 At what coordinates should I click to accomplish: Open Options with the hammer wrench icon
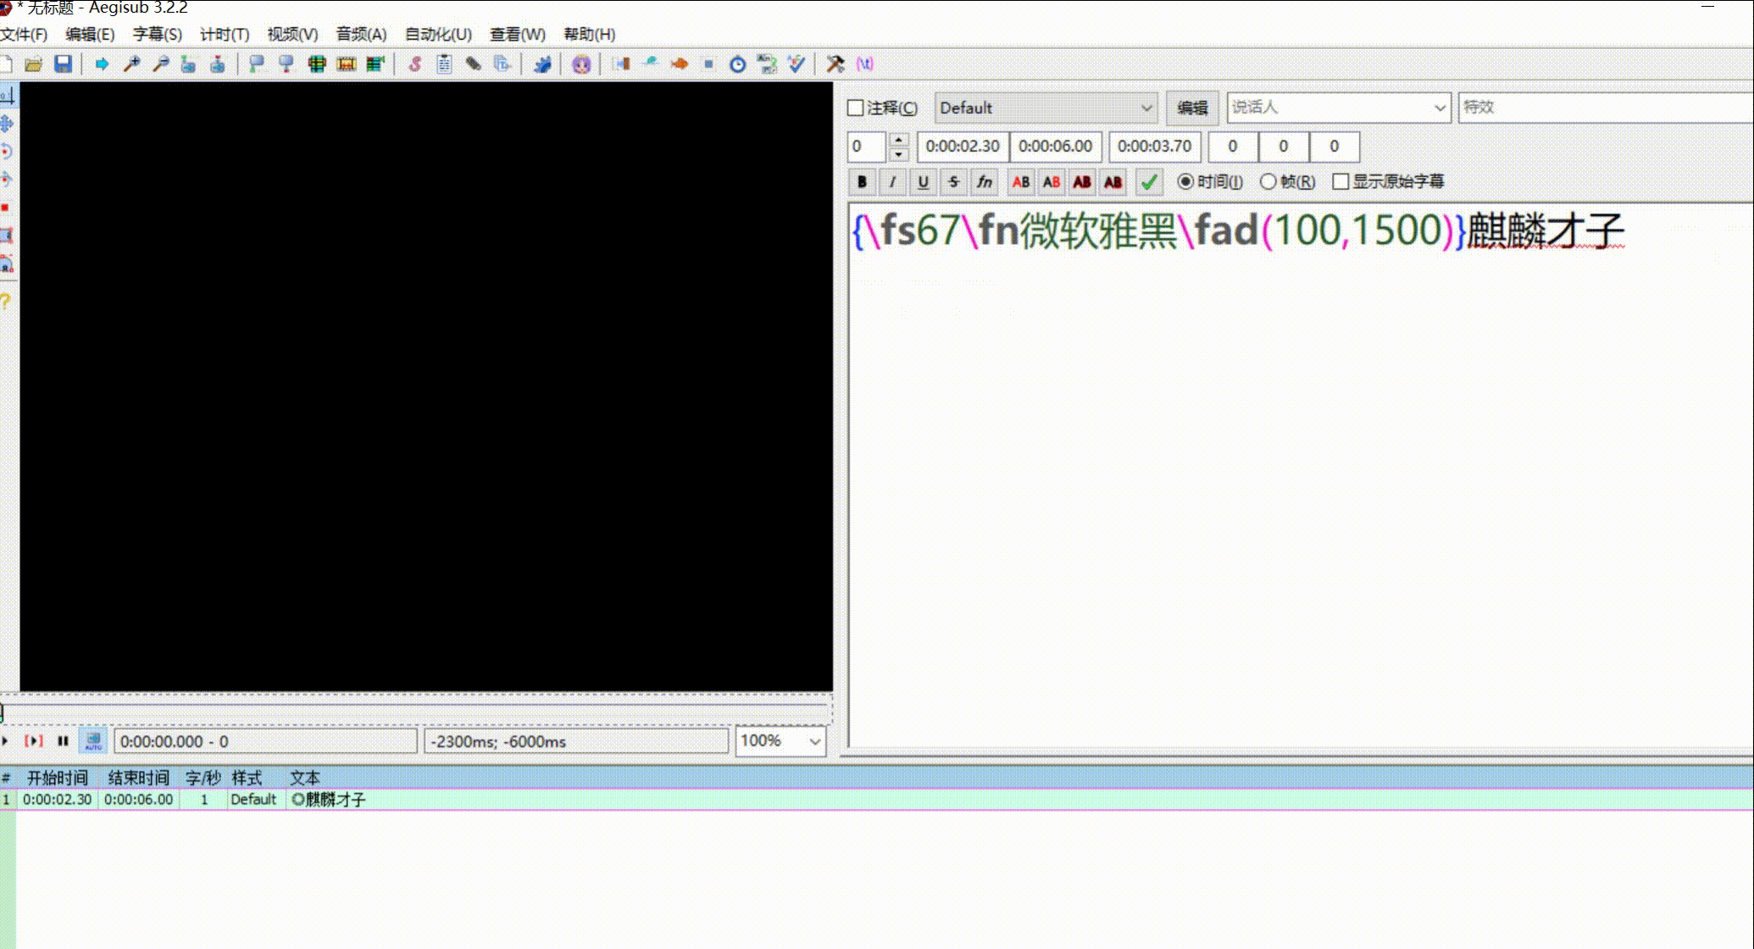click(835, 64)
